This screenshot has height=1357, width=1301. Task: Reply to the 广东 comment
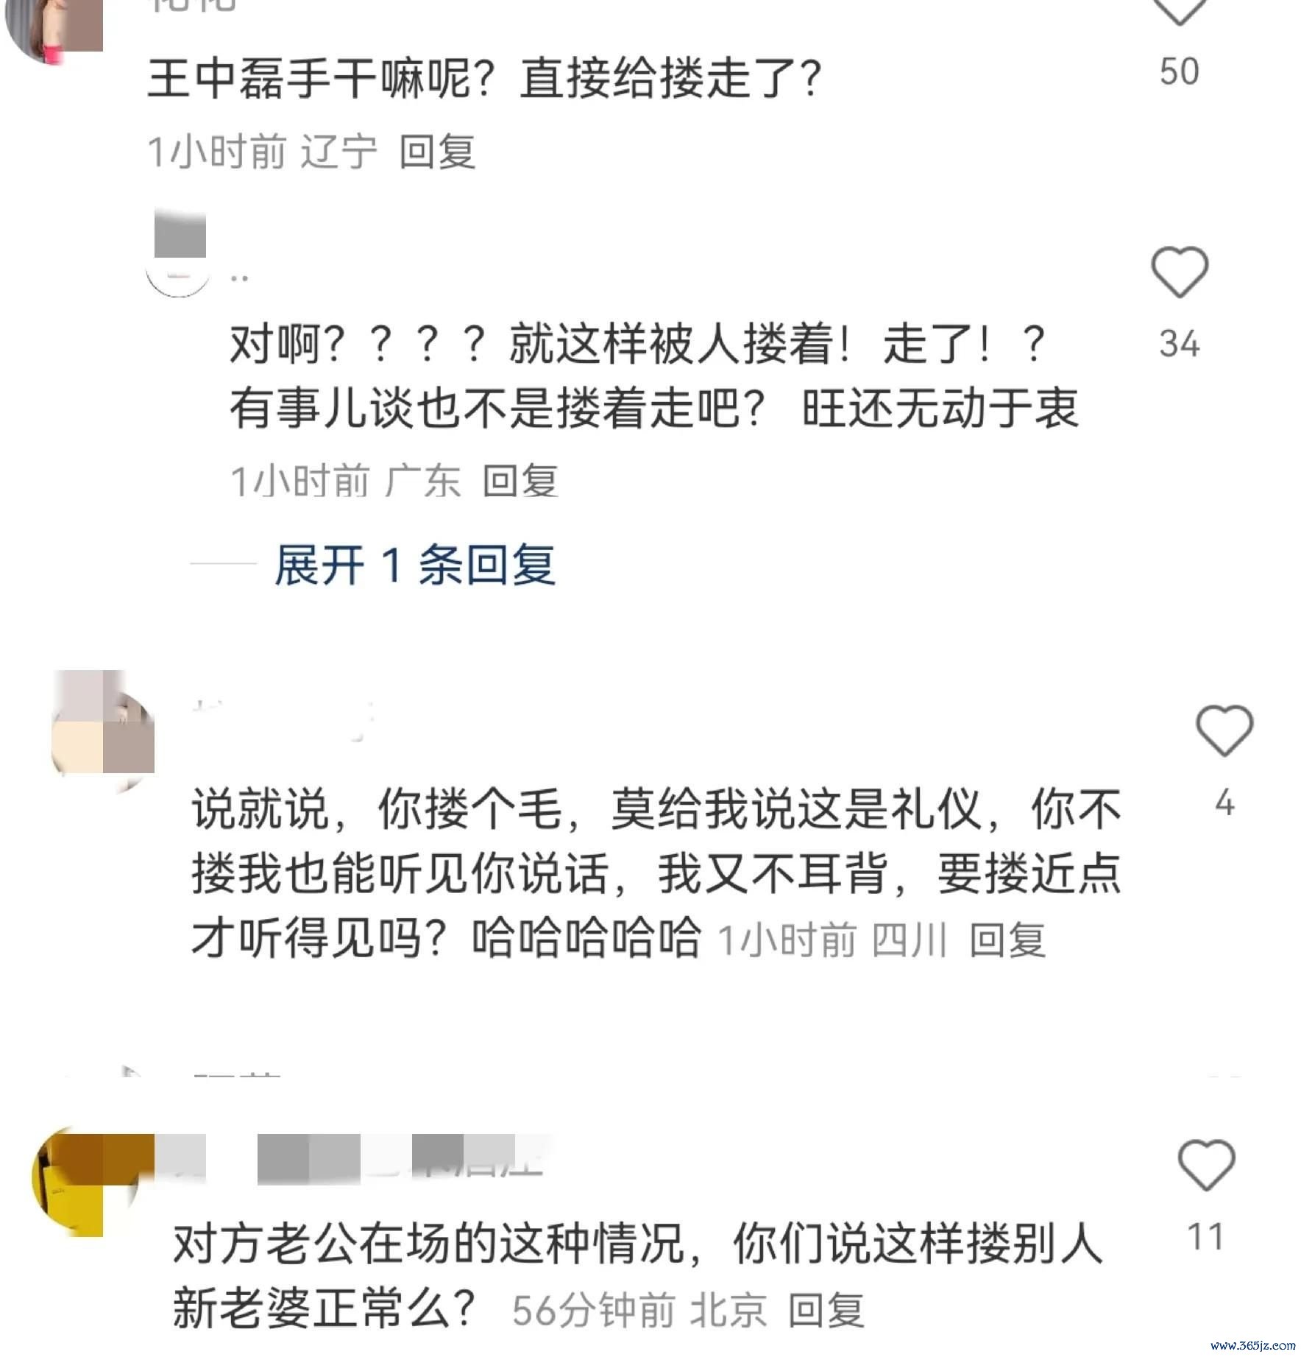(x=520, y=482)
